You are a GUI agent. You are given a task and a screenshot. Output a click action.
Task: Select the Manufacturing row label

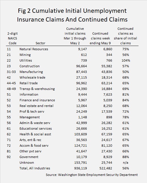pyautogui.click(x=31, y=72)
